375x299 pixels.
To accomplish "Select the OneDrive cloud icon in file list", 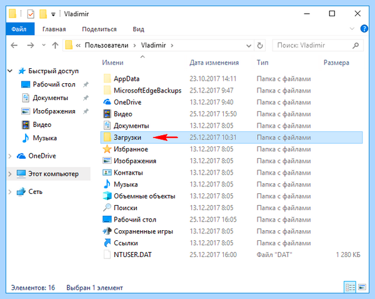I will pyautogui.click(x=107, y=102).
